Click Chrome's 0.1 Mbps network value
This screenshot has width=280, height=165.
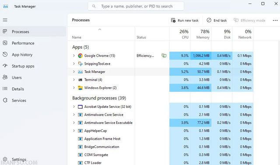pyautogui.click(x=244, y=55)
